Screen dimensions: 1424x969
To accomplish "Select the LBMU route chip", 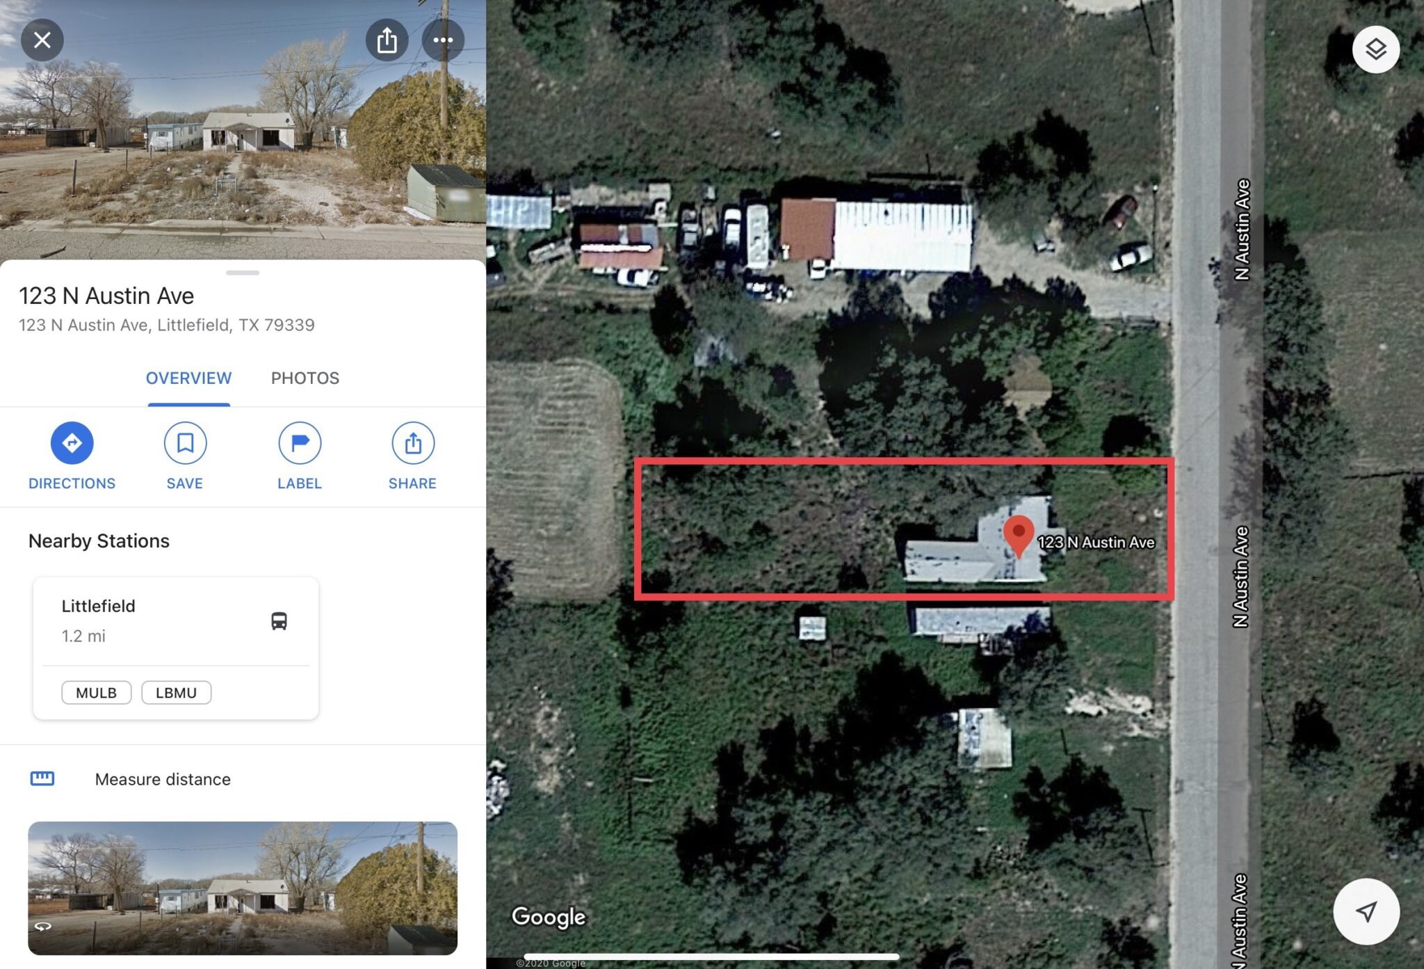I will tap(176, 693).
